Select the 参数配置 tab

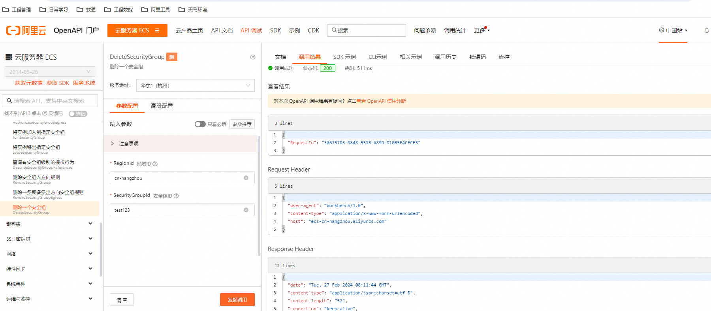pyautogui.click(x=127, y=106)
